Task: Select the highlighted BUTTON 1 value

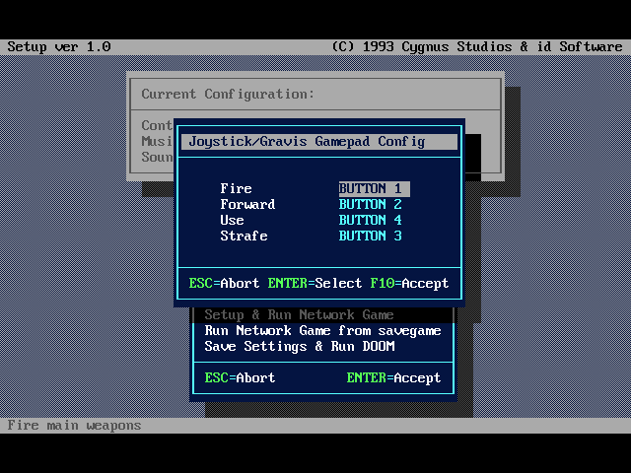Action: (375, 188)
